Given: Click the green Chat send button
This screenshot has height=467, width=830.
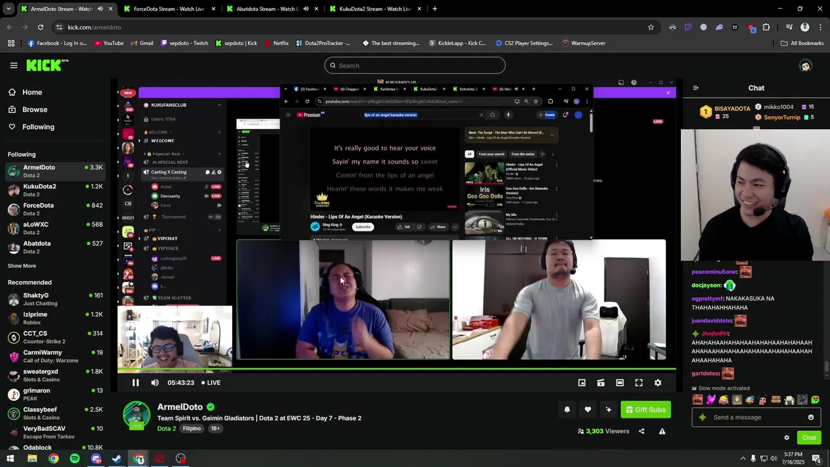Looking at the screenshot, I should [809, 438].
